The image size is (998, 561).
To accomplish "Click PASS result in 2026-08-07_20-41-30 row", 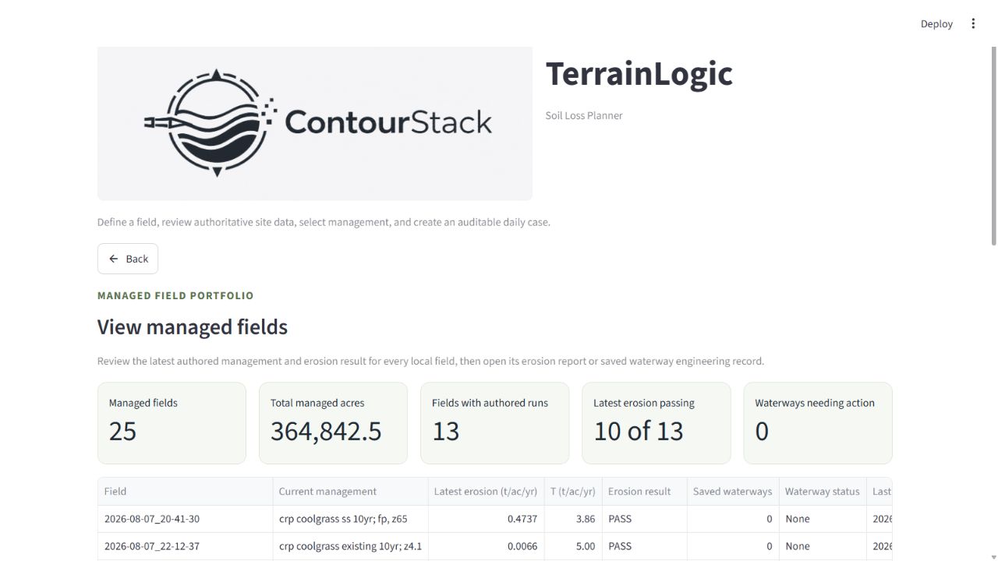I will click(644, 519).
